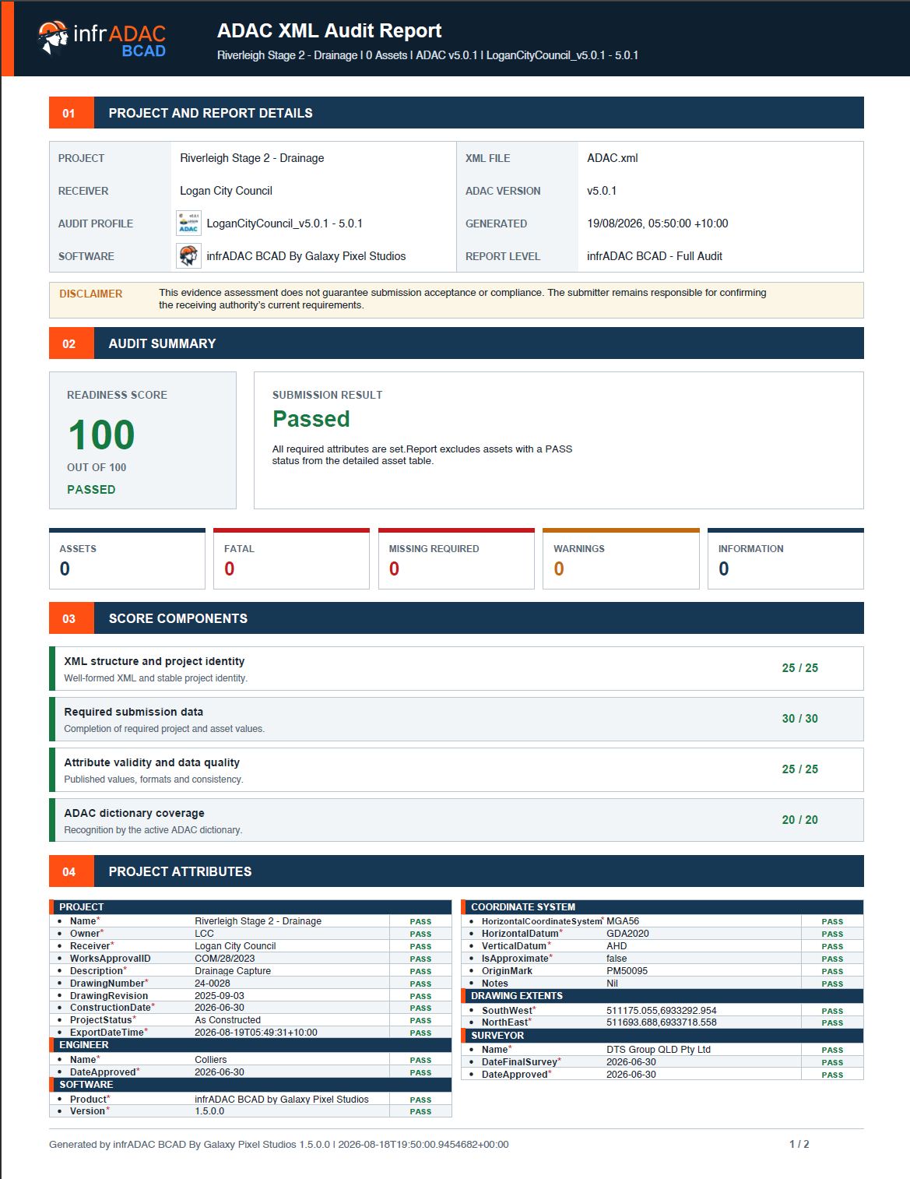Click the ENGINEER attribute table header

[x=251, y=1045]
